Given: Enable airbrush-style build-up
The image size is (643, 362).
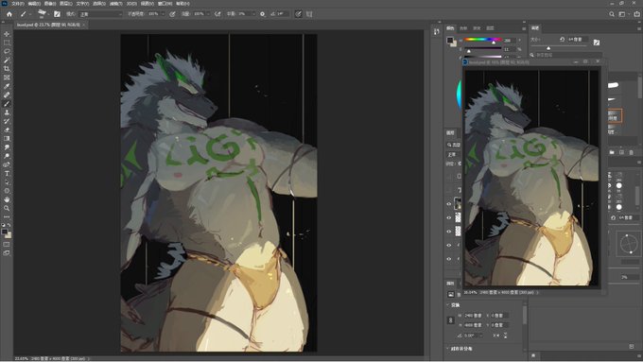Looking at the screenshot, I should 217,14.
